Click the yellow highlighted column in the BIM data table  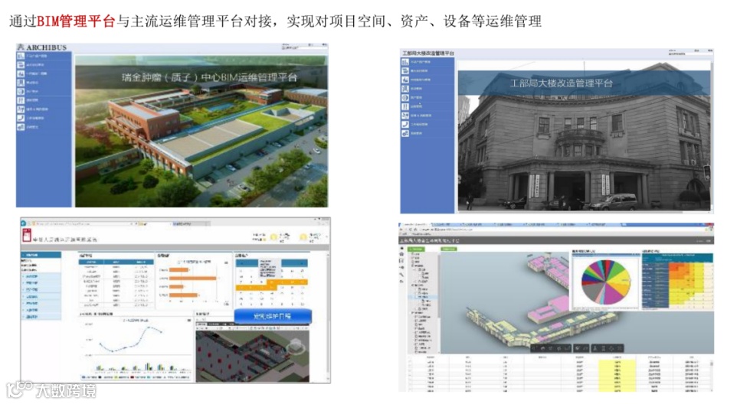click(617, 375)
